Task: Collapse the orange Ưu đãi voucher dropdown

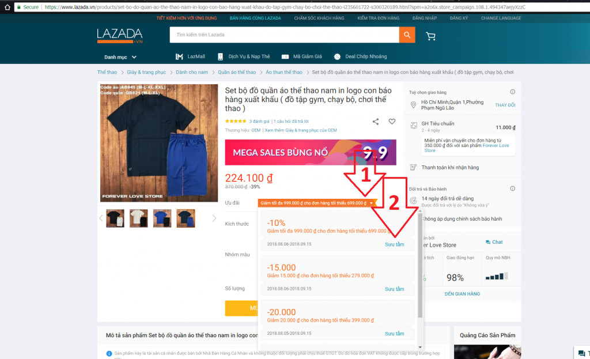Action: [x=372, y=203]
